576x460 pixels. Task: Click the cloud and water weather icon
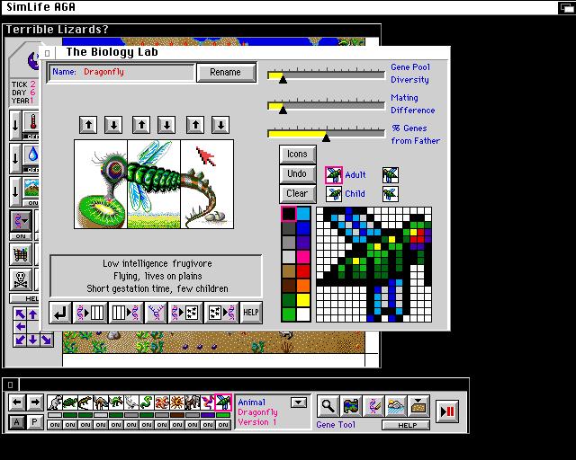pyautogui.click(x=396, y=405)
